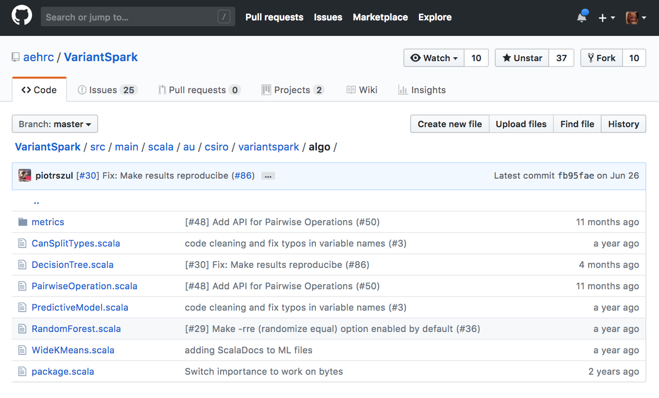Switch to the Projects tab
Screen dimensions: 659x398
pos(293,90)
